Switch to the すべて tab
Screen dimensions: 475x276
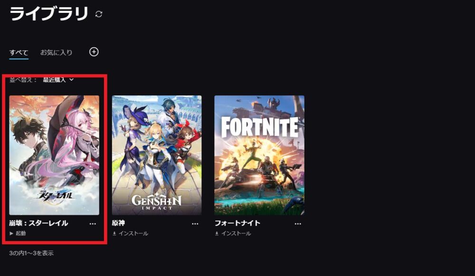(x=19, y=53)
